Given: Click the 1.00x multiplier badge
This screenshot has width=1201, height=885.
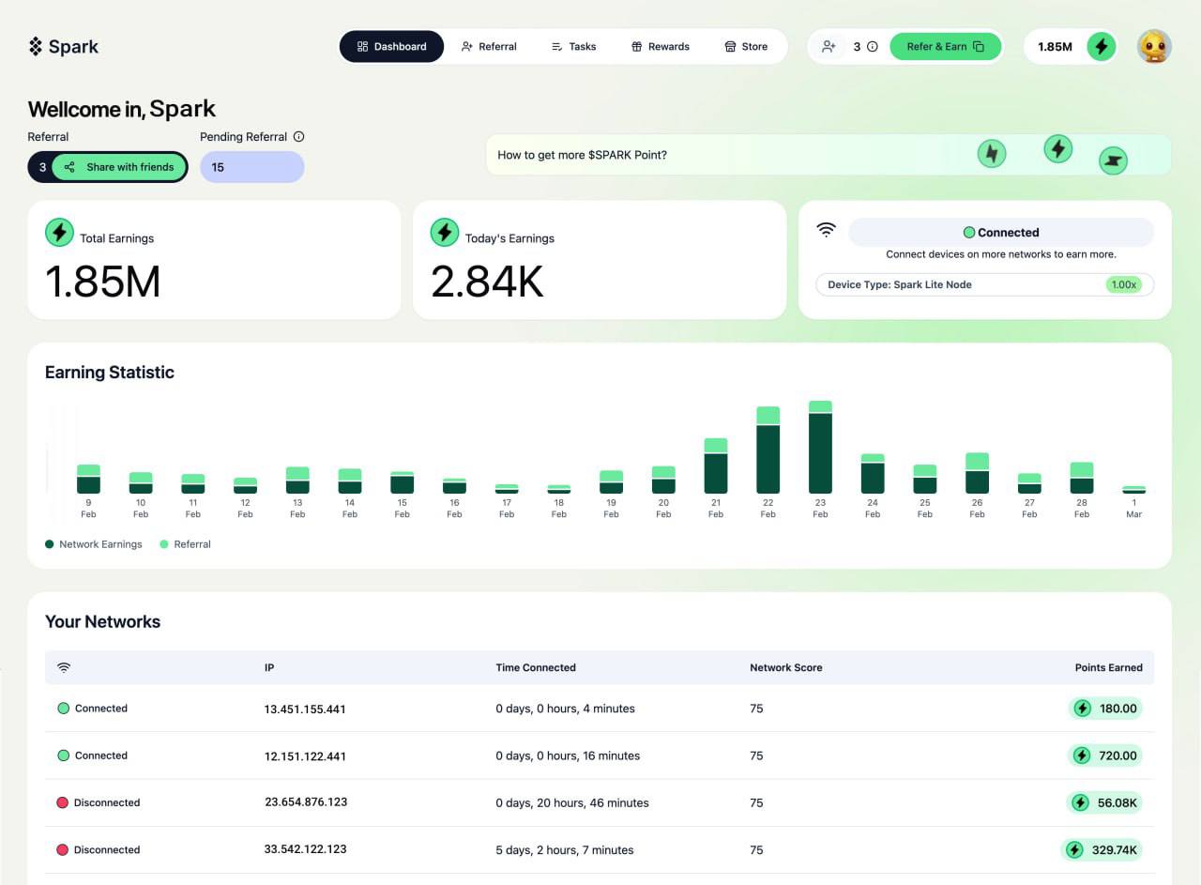Looking at the screenshot, I should point(1123,284).
